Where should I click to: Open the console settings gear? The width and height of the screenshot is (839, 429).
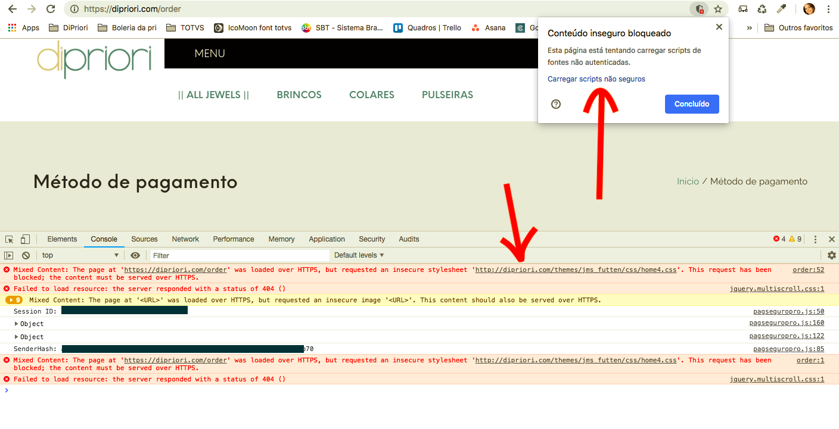pyautogui.click(x=832, y=255)
